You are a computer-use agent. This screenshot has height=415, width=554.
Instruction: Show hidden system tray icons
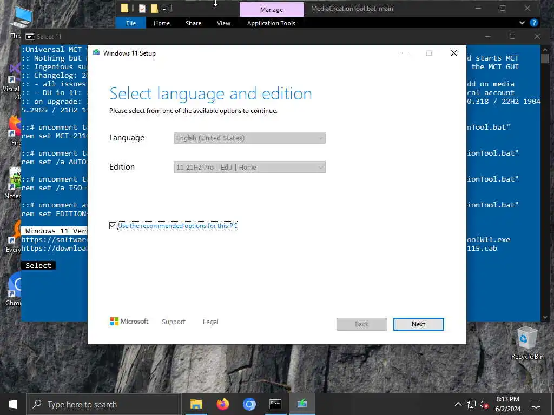458,404
